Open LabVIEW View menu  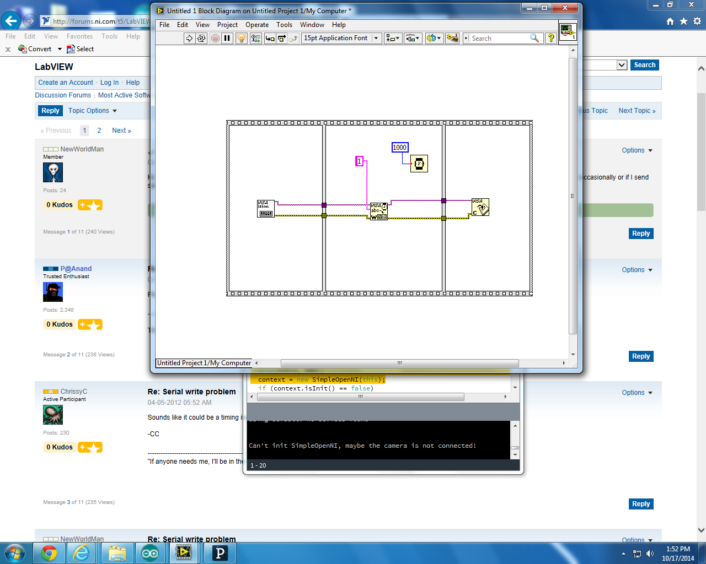tap(202, 25)
